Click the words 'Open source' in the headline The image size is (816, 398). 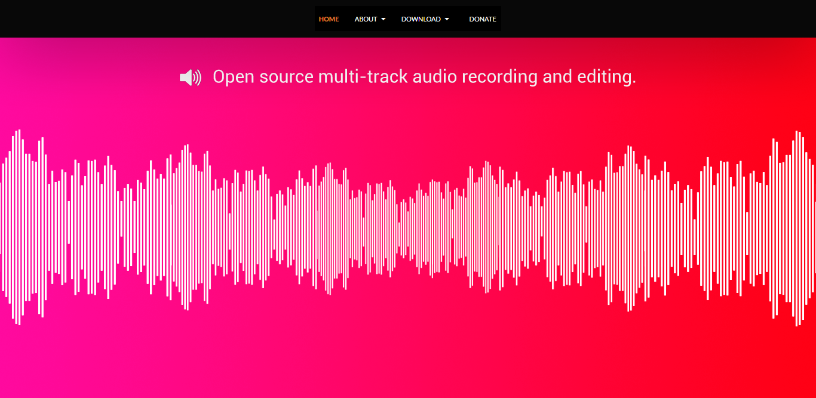tap(263, 77)
